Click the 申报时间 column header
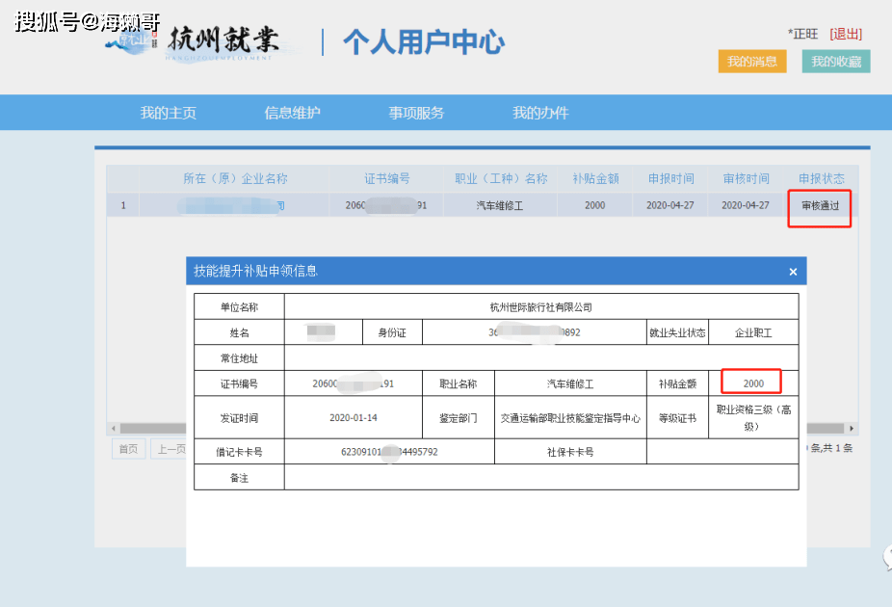This screenshot has height=607, width=892. (671, 178)
